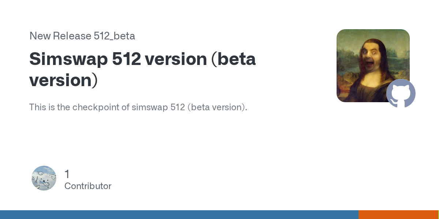Select the orange language bar segment
The image size is (439, 219).
pyautogui.click(x=398, y=215)
